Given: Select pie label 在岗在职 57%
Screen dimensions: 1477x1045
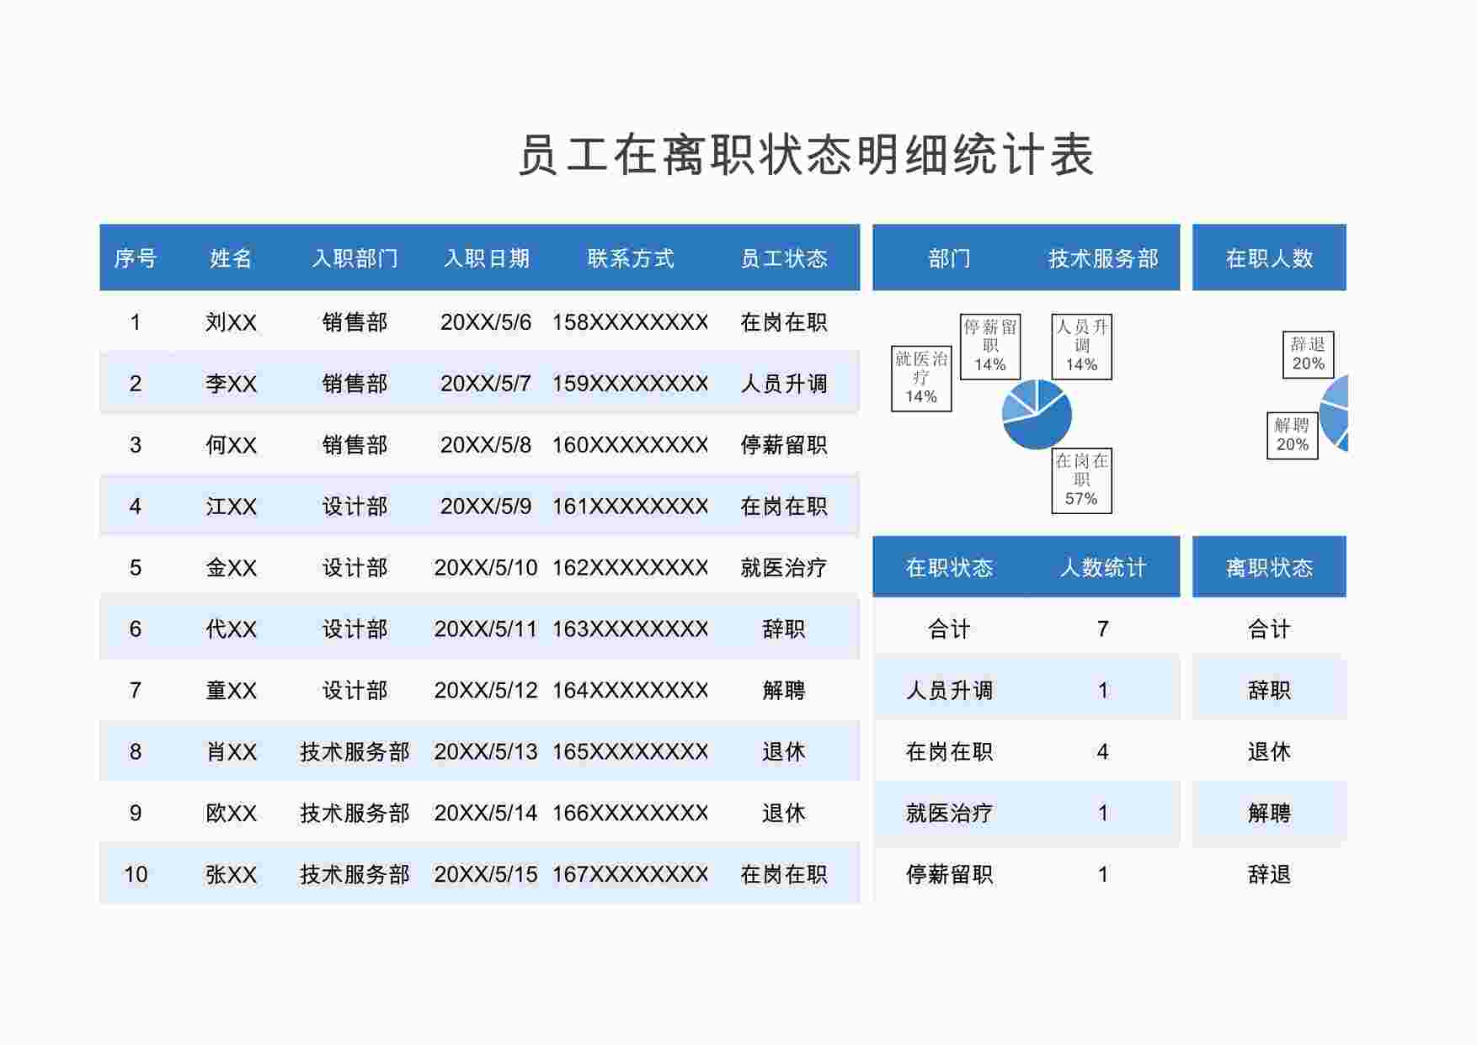Looking at the screenshot, I should [x=1082, y=480].
